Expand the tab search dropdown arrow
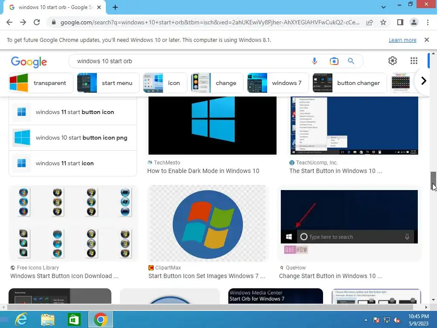Viewport: 437px width, 328px height. [x=384, y=7]
